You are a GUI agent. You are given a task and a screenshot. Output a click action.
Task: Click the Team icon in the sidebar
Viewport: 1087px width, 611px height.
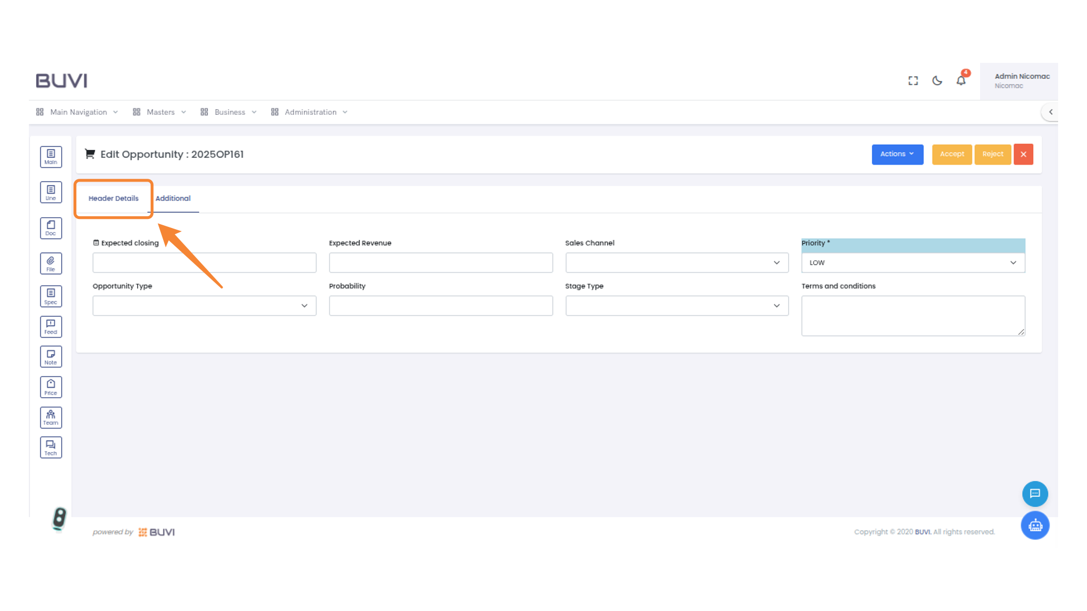50,417
